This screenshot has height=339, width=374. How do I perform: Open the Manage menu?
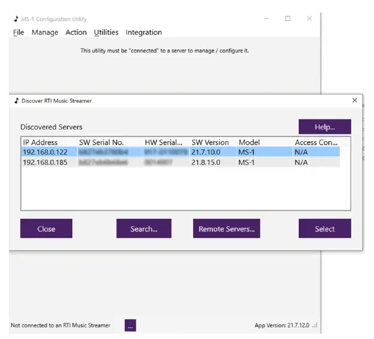[45, 32]
